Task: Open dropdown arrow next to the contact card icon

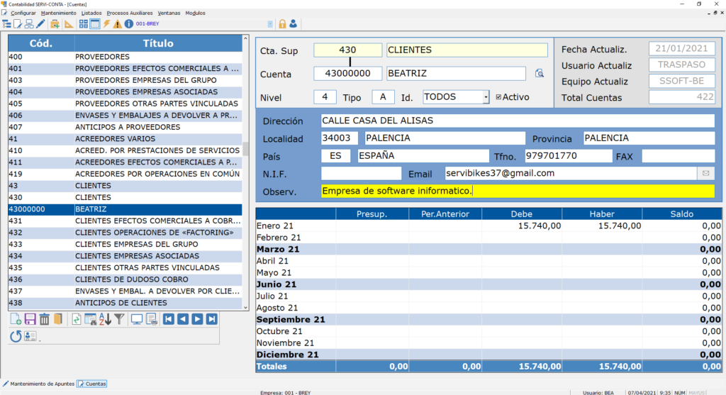Action: coord(40,340)
